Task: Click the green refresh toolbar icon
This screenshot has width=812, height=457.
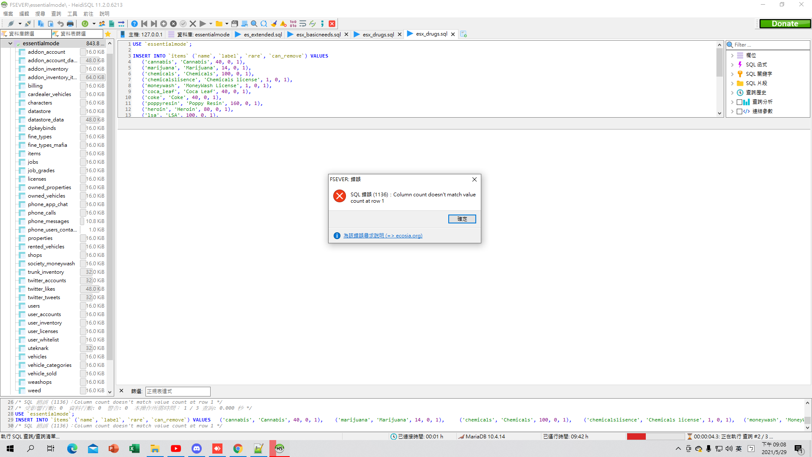Action: click(x=85, y=24)
